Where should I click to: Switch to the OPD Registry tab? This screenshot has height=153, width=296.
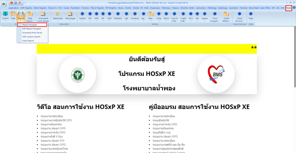26,8
